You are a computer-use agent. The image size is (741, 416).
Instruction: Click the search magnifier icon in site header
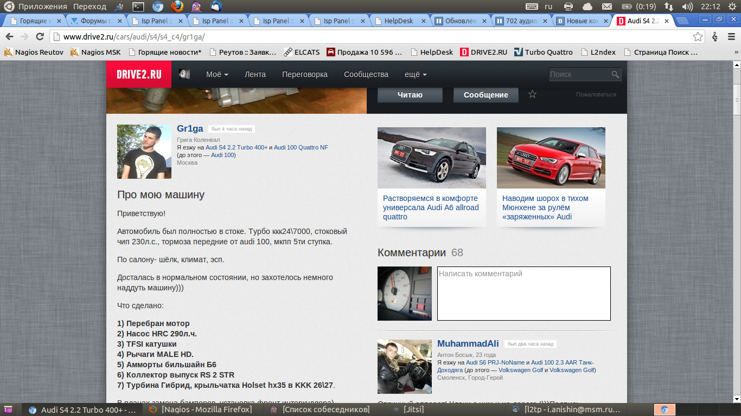click(x=615, y=75)
